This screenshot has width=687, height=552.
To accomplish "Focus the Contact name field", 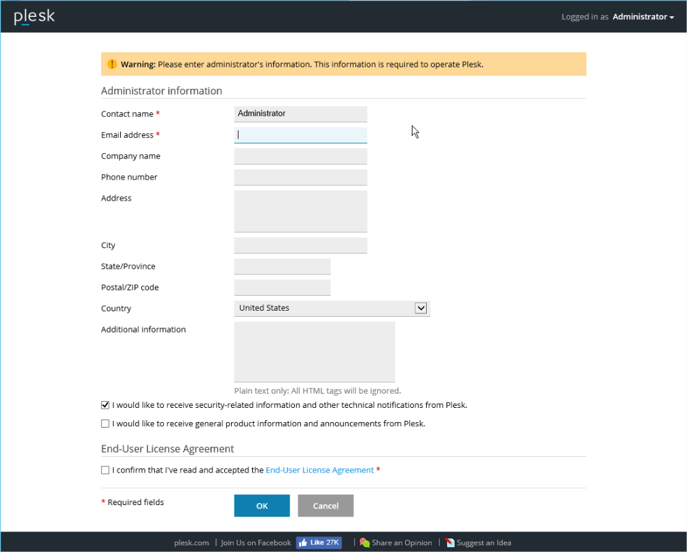I will coord(300,114).
